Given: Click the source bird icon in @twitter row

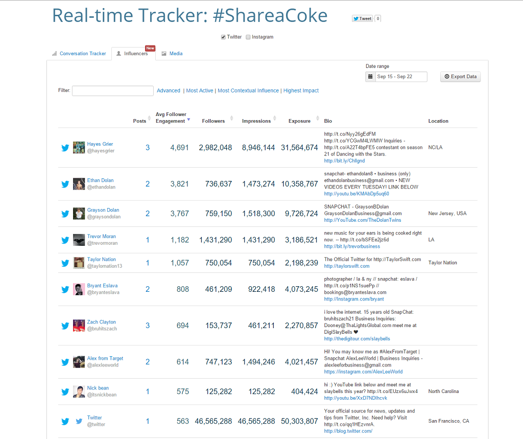Looking at the screenshot, I should coord(65,421).
